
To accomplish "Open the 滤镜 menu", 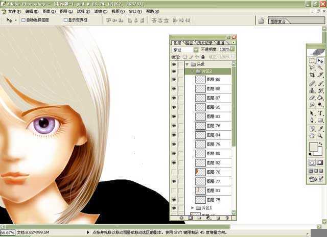I will pos(101,11).
